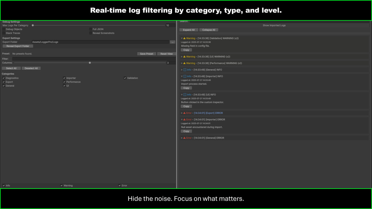Uncheck the Validation category checkbox
This screenshot has width=372, height=209.
125,78
